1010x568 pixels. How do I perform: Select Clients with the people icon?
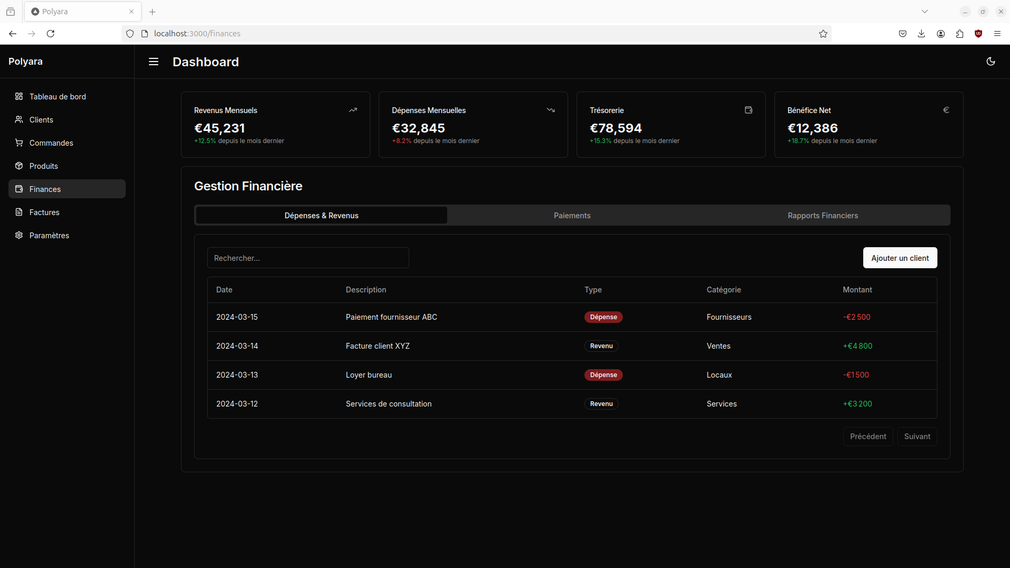tap(19, 120)
